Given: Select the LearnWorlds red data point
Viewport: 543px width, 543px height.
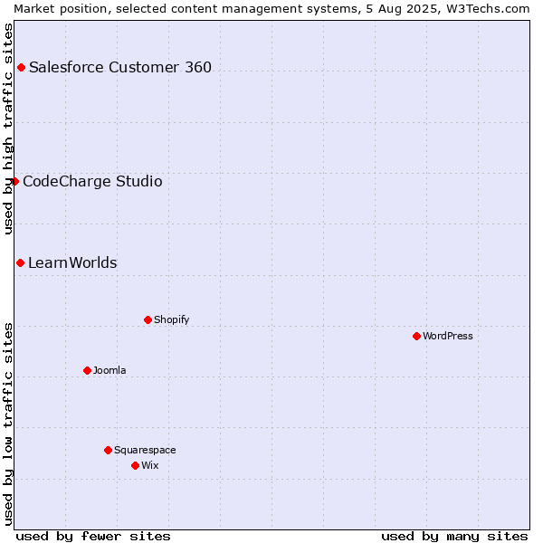Looking at the screenshot, I should point(21,263).
